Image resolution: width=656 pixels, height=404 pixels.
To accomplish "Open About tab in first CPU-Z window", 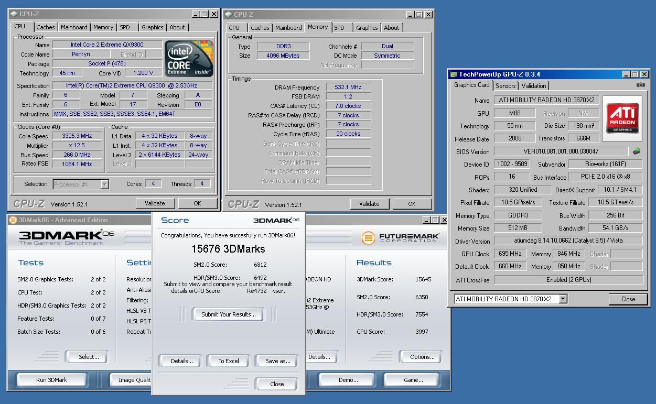I will coord(177,27).
